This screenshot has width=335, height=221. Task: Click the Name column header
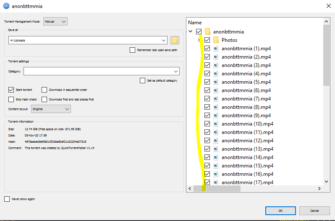coord(195,23)
